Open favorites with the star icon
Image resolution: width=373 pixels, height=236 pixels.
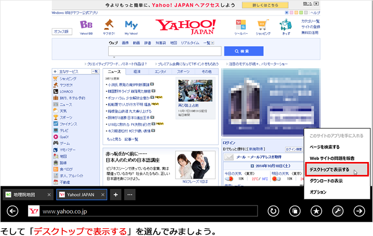pyautogui.click(x=316, y=211)
